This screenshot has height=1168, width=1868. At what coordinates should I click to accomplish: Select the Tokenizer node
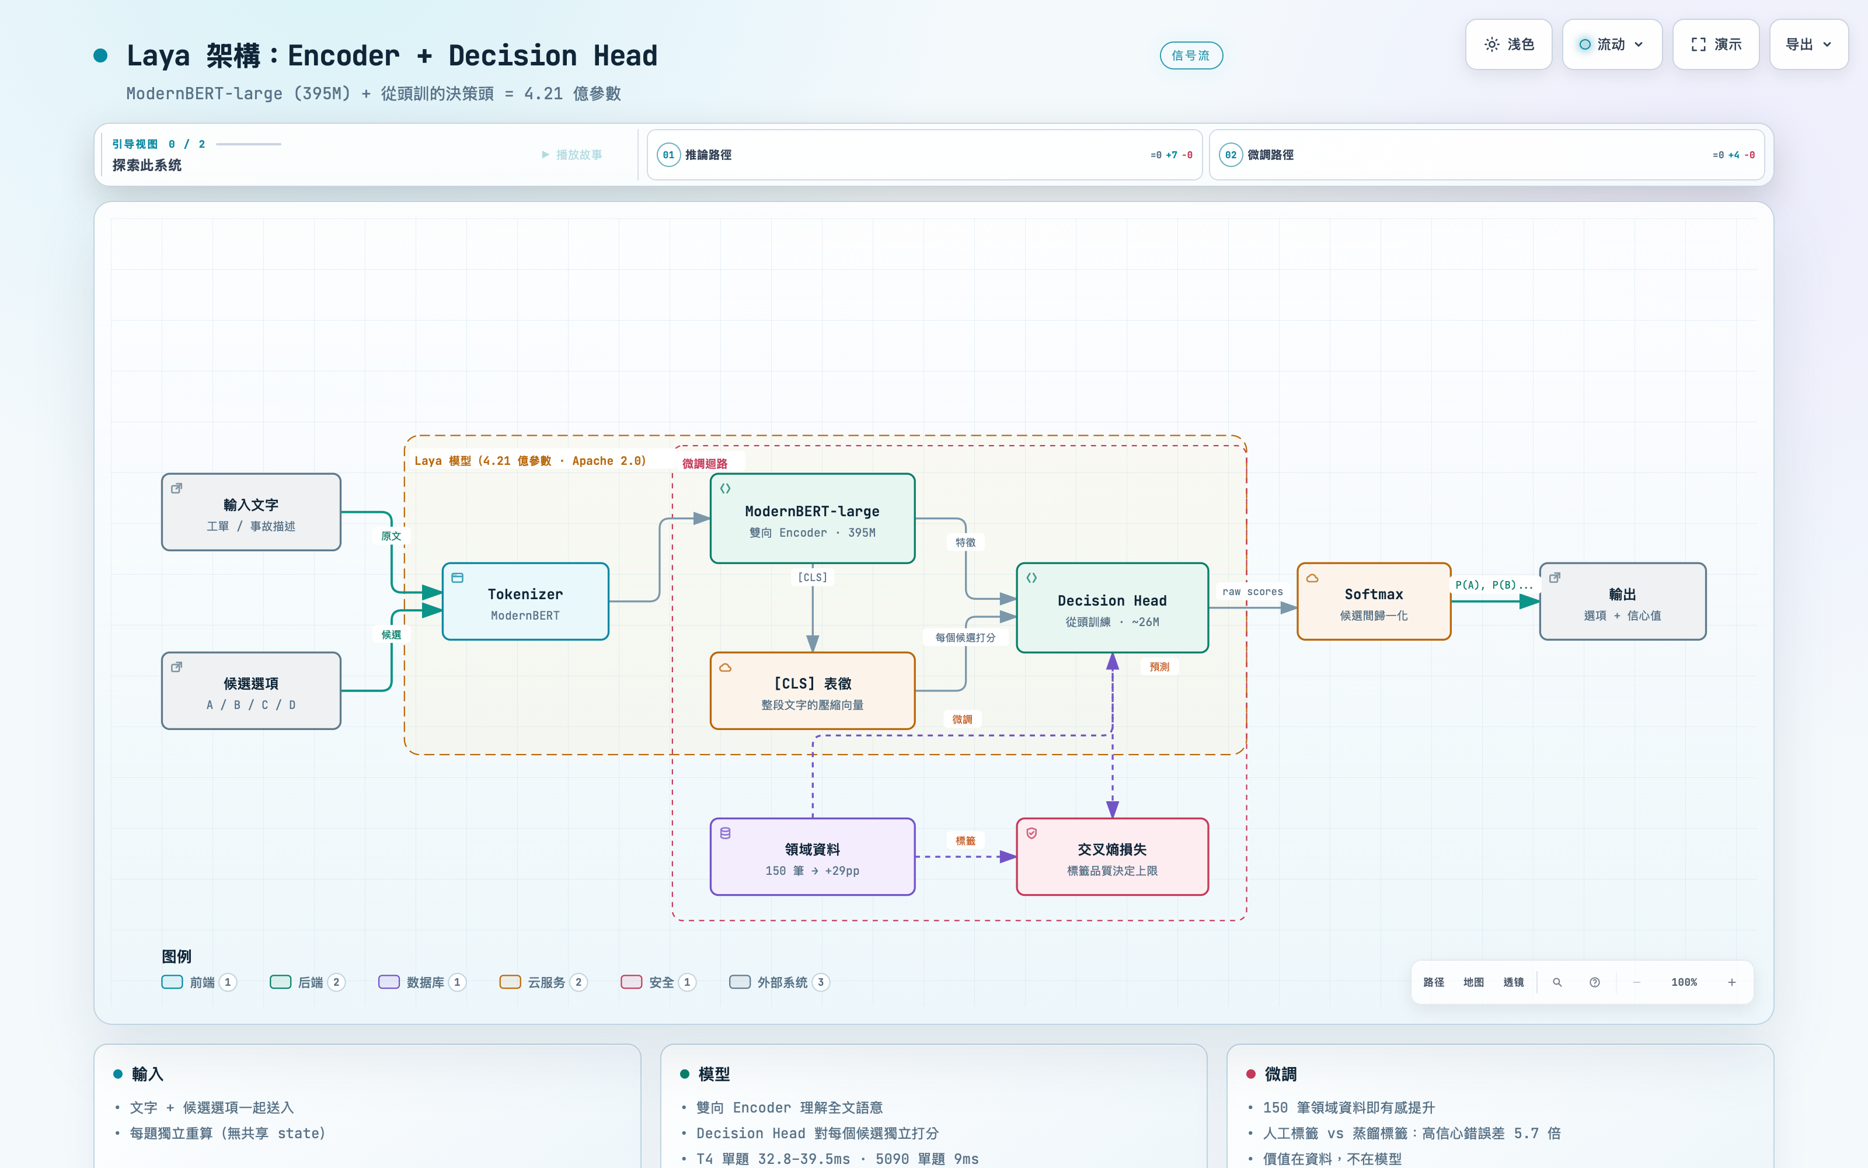coord(525,602)
